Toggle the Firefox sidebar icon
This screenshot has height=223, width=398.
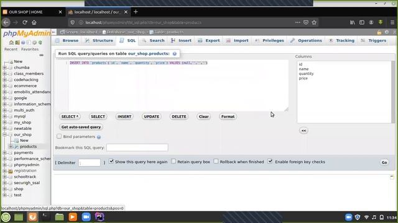click(x=362, y=22)
